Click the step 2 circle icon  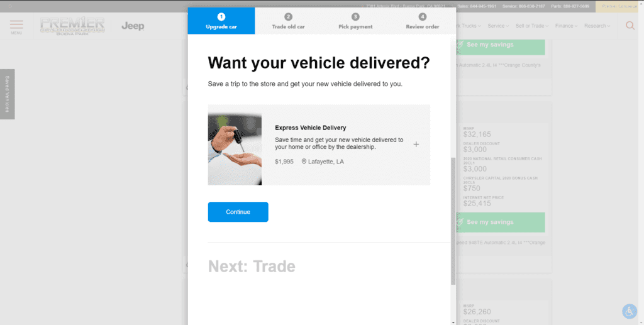pyautogui.click(x=288, y=17)
